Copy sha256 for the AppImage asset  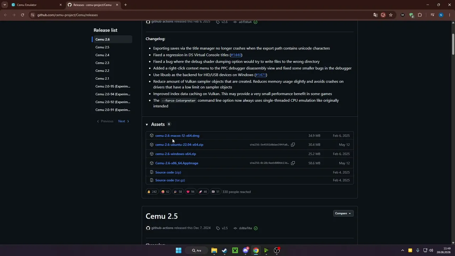point(293,163)
